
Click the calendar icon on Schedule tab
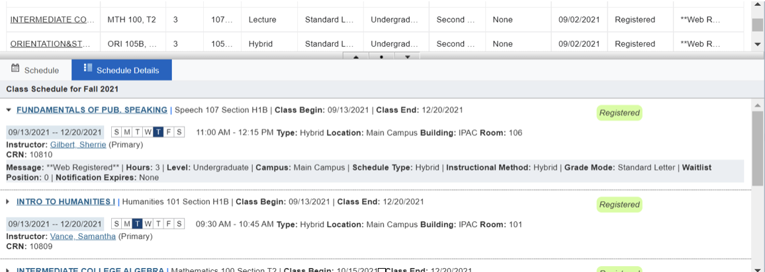(15, 68)
